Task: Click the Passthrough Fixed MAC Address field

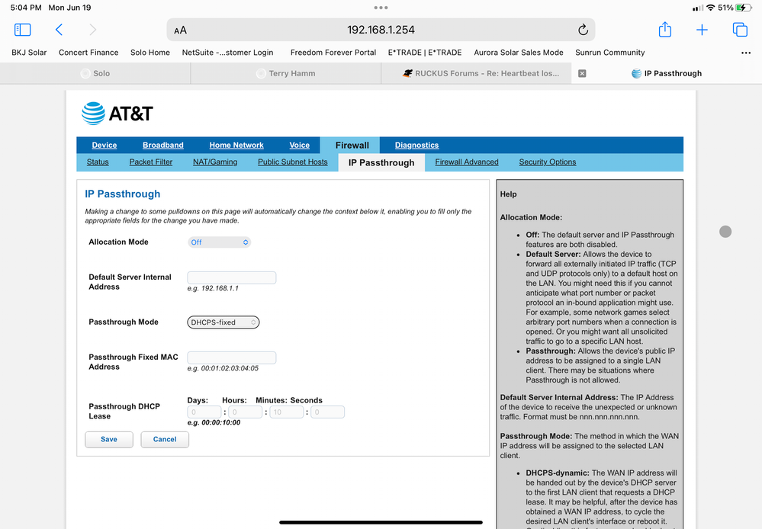Action: tap(232, 357)
